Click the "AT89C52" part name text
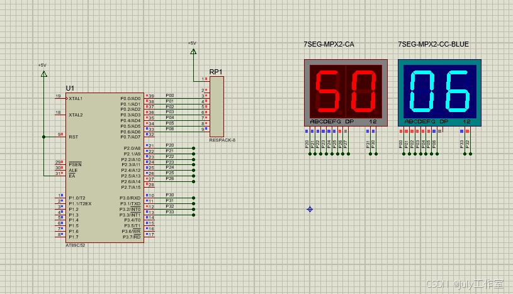Image resolution: width=513 pixels, height=294 pixels. click(76, 246)
